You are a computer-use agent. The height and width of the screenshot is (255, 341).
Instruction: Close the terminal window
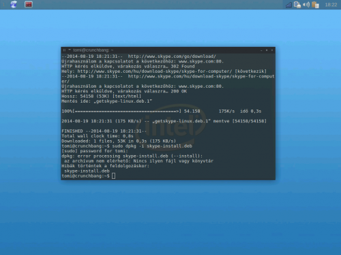coord(272,50)
